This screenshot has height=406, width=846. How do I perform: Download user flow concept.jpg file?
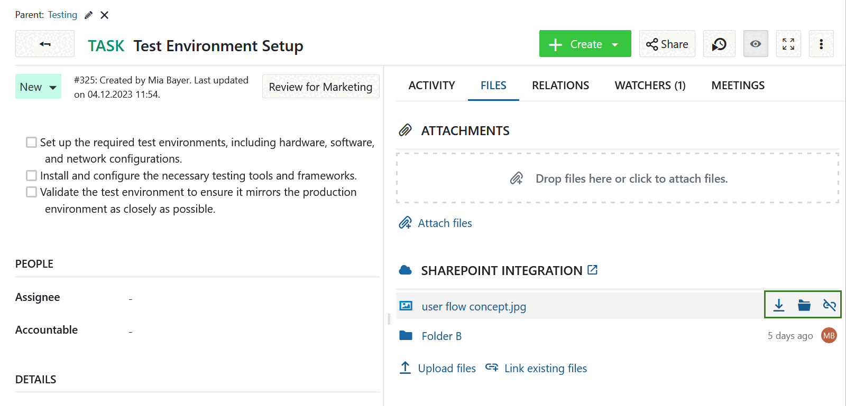tap(778, 305)
